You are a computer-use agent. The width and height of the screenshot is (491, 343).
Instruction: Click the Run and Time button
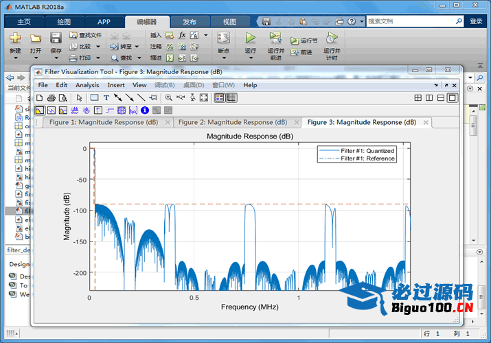[x=332, y=46]
